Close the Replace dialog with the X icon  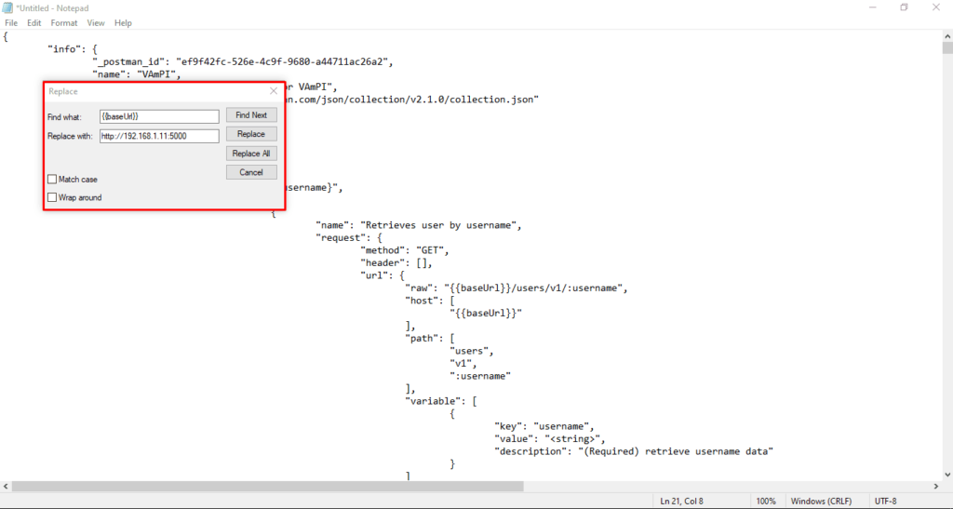click(274, 91)
